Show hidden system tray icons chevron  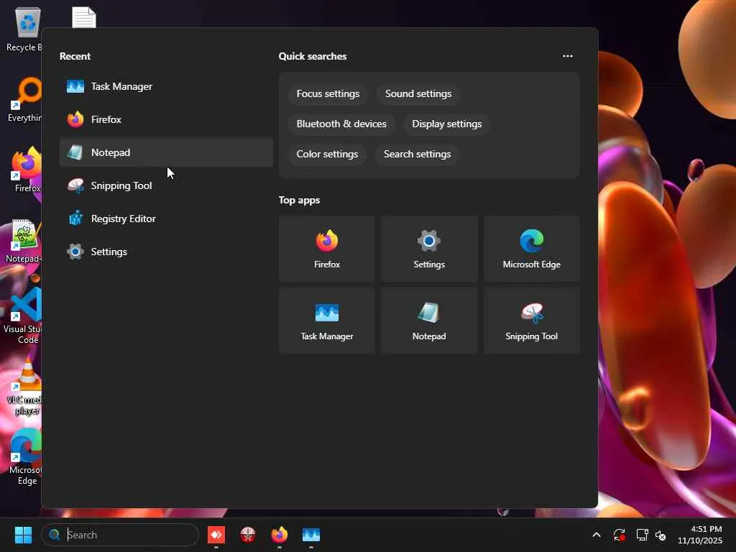pos(596,535)
